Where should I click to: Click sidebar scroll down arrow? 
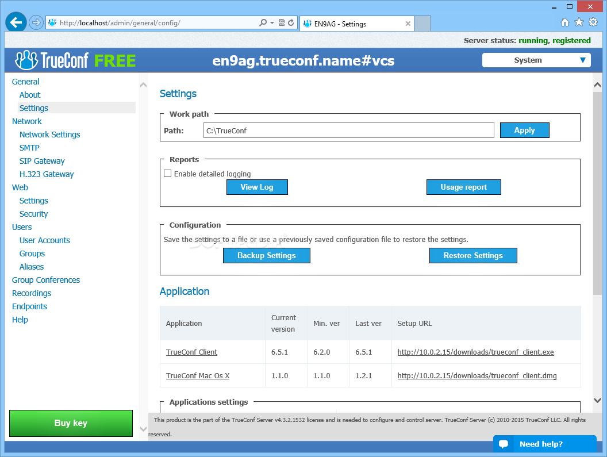click(x=143, y=429)
